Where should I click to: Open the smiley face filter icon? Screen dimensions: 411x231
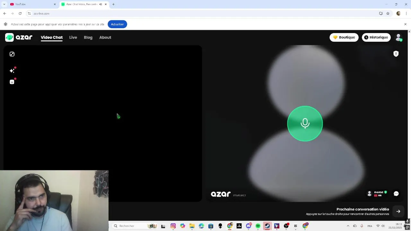12,82
